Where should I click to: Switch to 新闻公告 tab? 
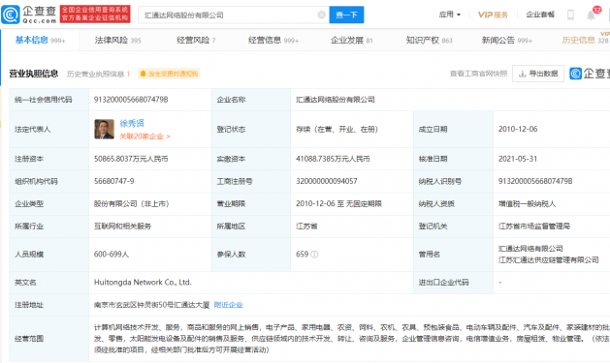click(x=507, y=40)
